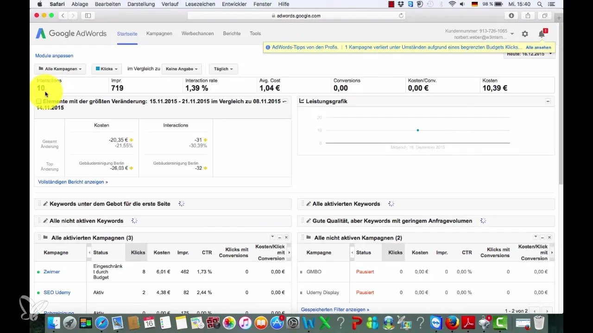Go back with Safari's back arrow
The image size is (593, 333).
tap(63, 15)
